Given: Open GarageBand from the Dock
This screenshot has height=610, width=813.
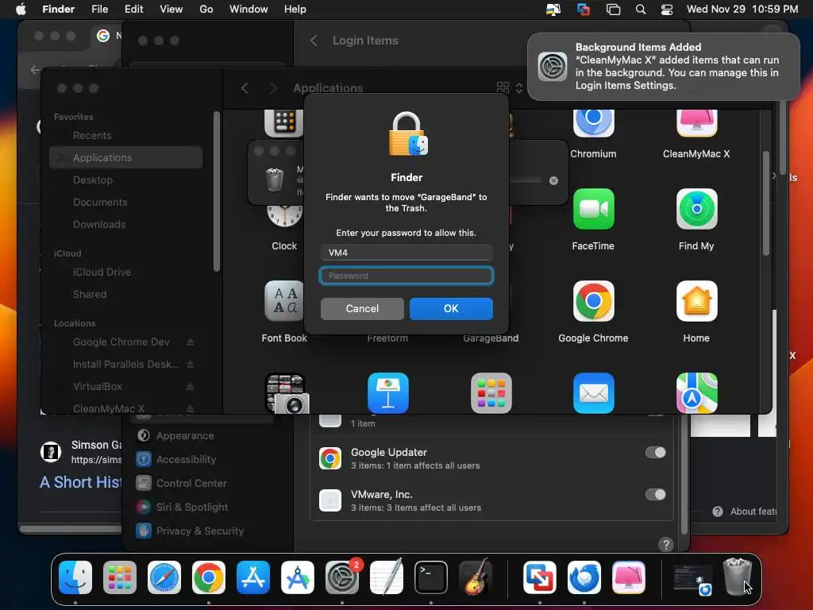Looking at the screenshot, I should [476, 577].
